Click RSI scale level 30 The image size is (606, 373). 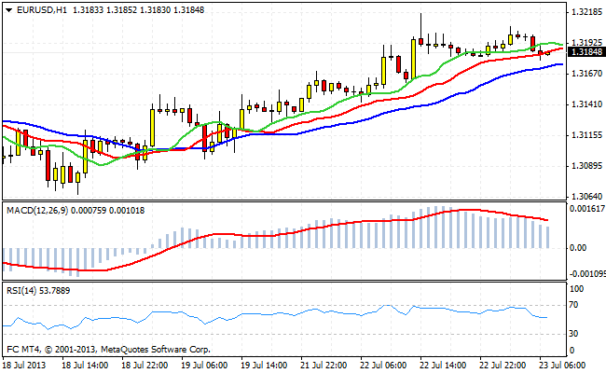(x=574, y=333)
